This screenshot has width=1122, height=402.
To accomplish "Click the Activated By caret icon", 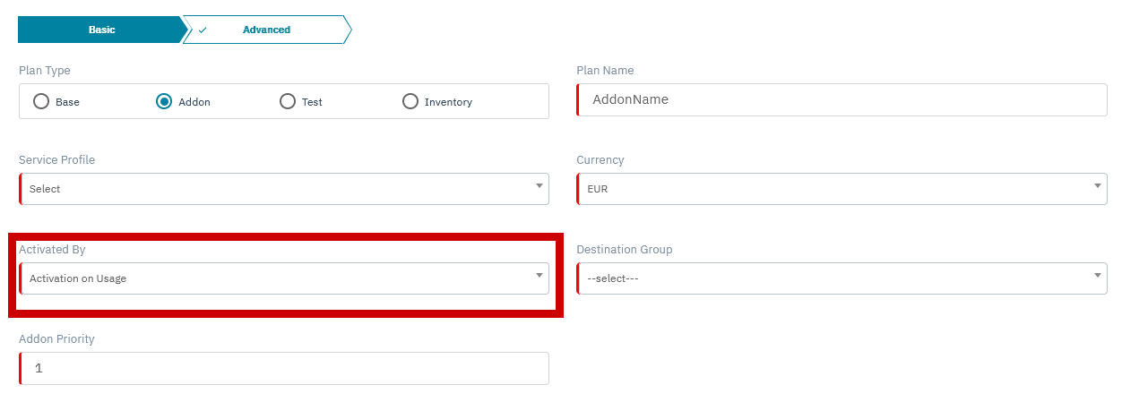I will pos(539,276).
